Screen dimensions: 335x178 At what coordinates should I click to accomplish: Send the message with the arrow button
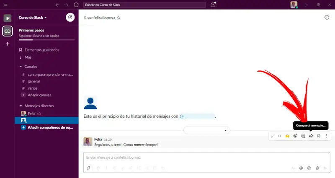click(325, 168)
